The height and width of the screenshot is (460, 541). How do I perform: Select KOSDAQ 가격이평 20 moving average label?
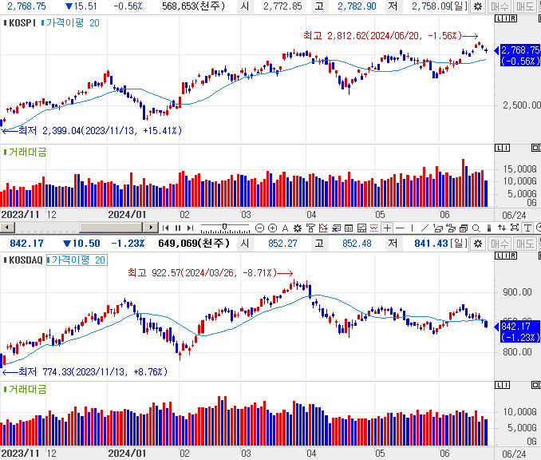click(x=77, y=260)
